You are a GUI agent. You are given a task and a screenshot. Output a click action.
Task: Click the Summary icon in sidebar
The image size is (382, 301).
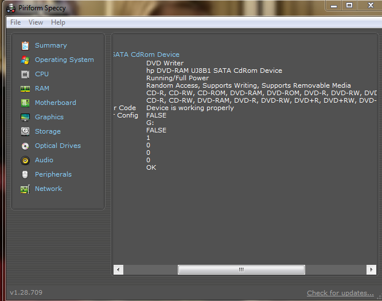[x=25, y=45]
